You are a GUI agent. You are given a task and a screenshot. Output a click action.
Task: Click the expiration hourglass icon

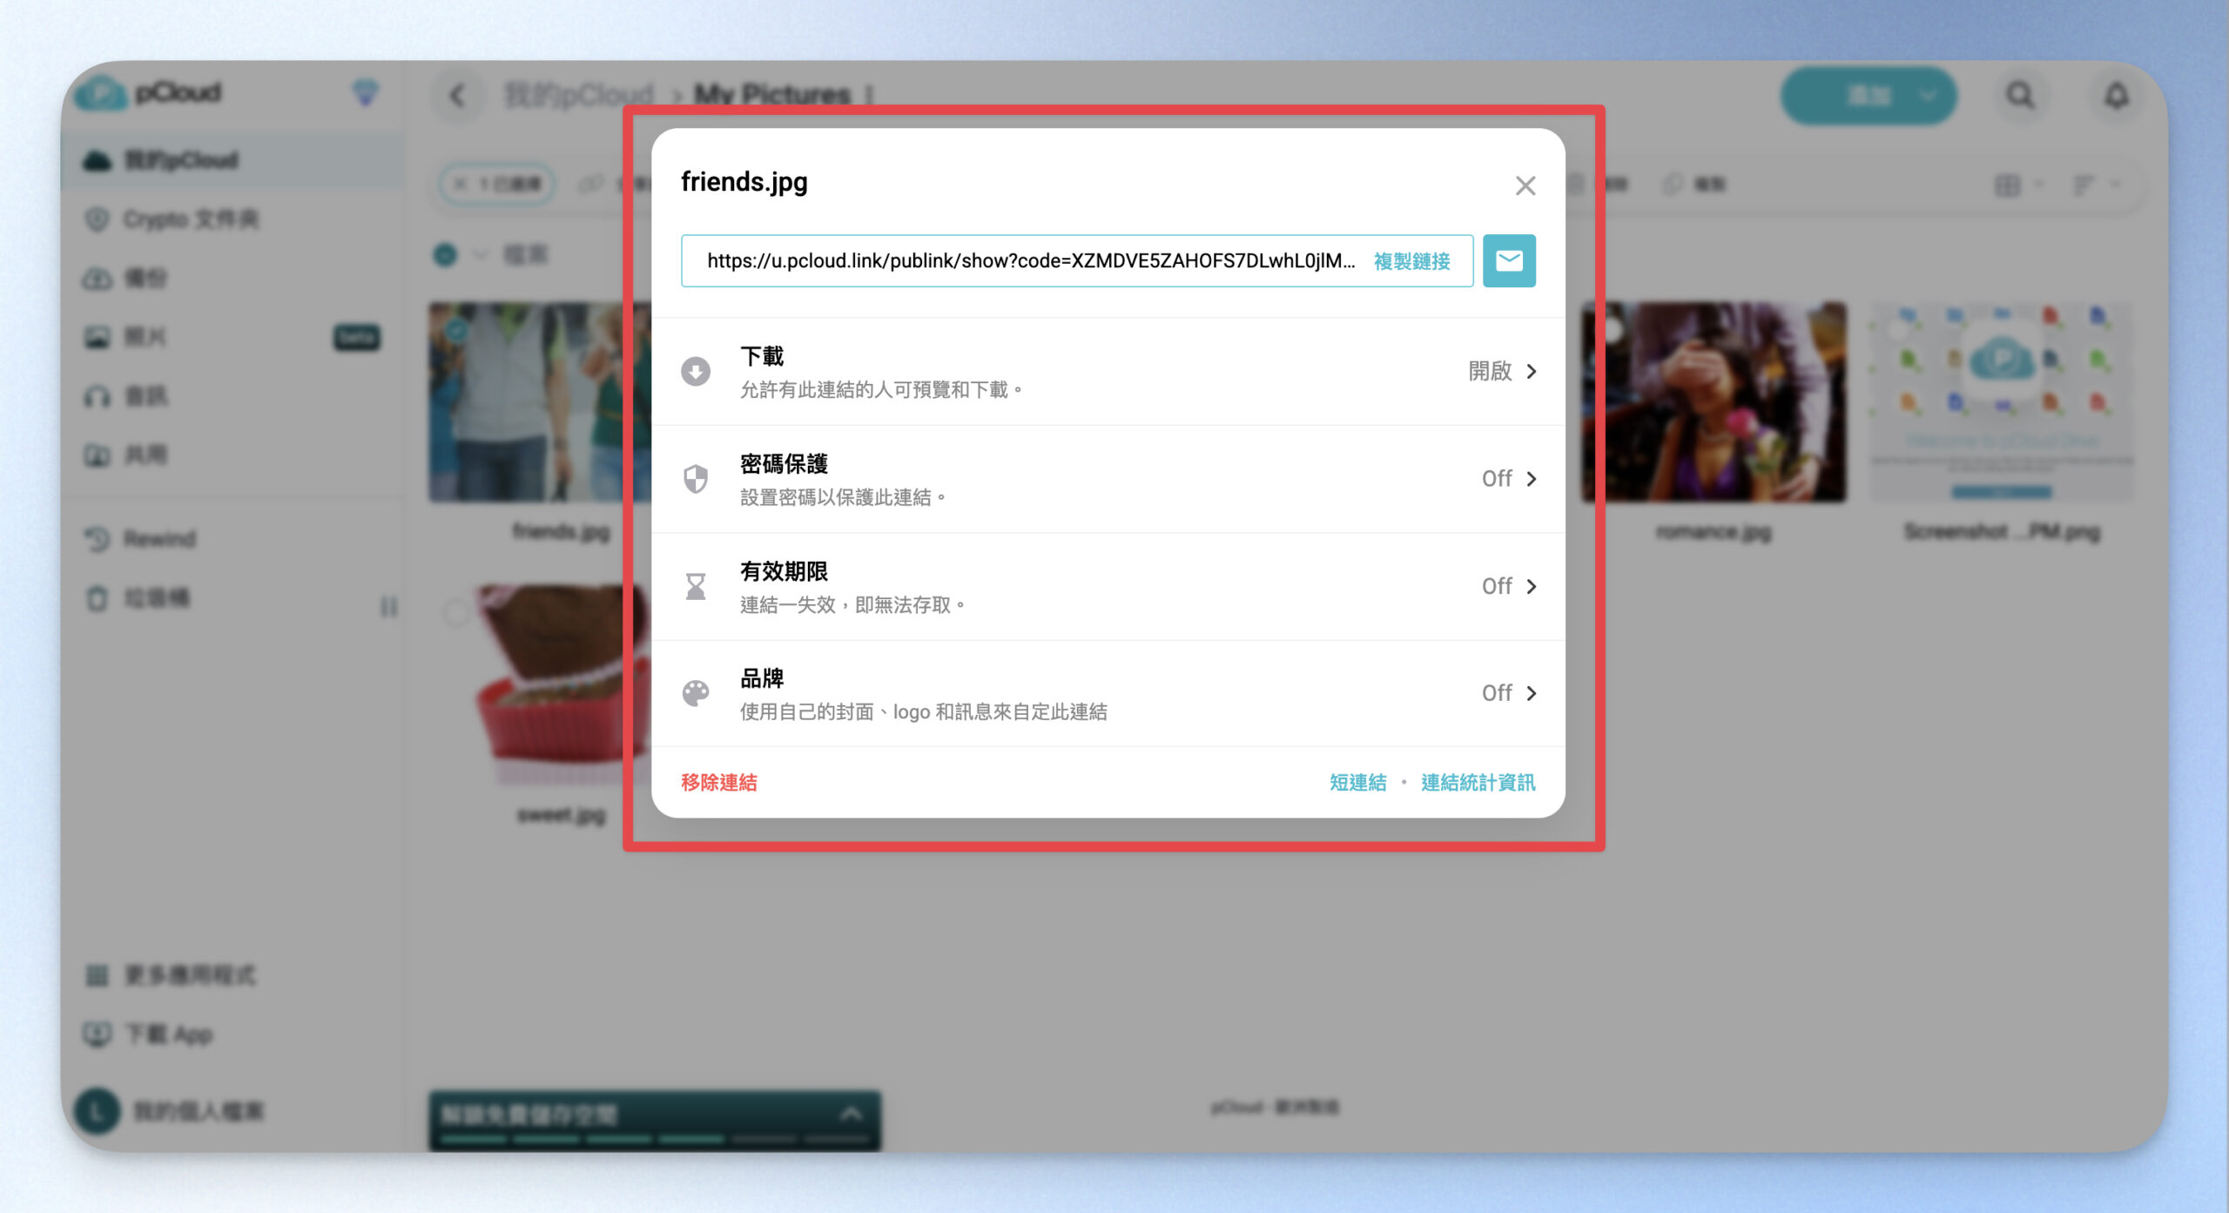[695, 586]
